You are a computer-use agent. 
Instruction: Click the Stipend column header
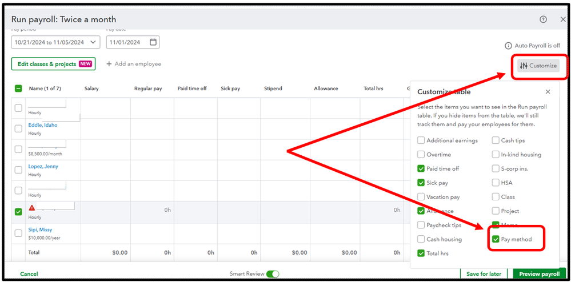(273, 88)
